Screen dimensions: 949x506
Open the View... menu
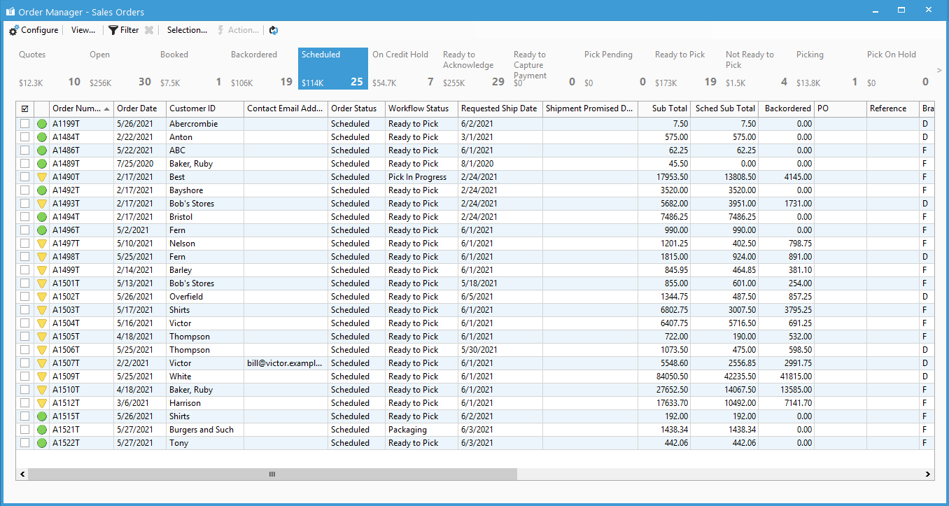point(83,30)
